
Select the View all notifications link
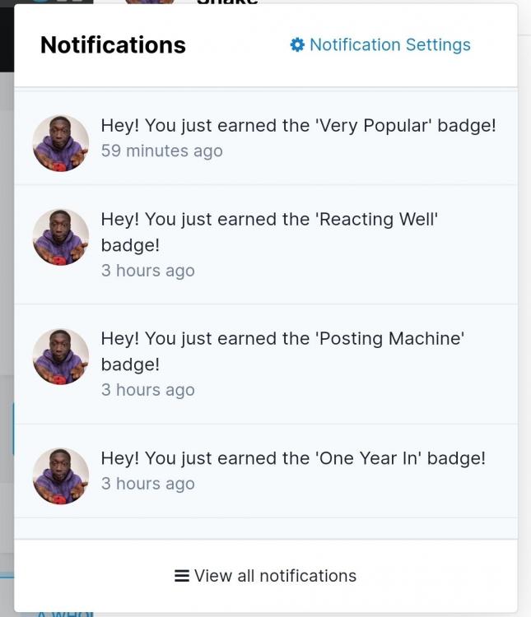pyautogui.click(x=275, y=576)
